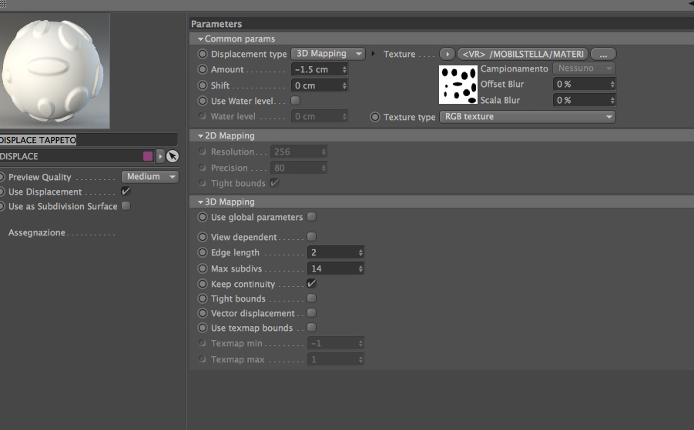
Task: Open the Texture type dropdown
Action: (528, 117)
